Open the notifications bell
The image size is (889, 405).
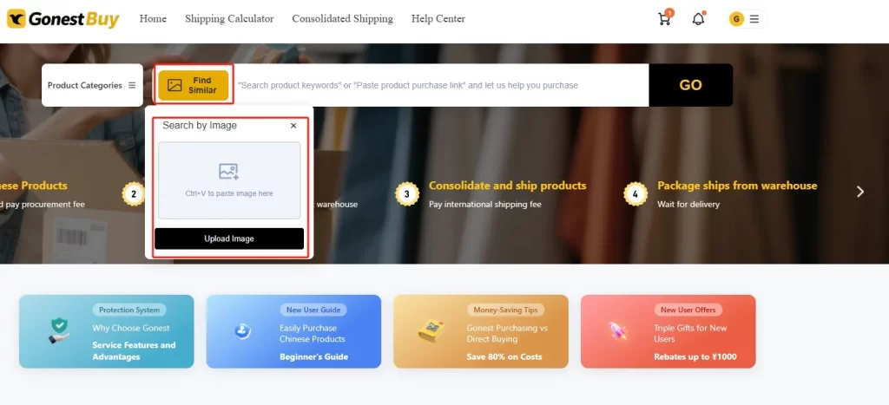click(699, 19)
